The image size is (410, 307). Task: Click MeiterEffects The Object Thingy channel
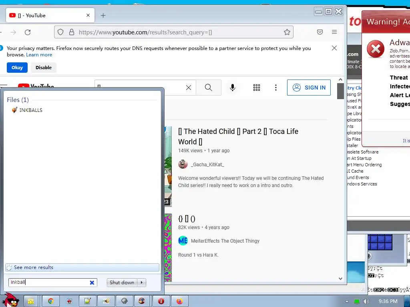click(x=225, y=241)
